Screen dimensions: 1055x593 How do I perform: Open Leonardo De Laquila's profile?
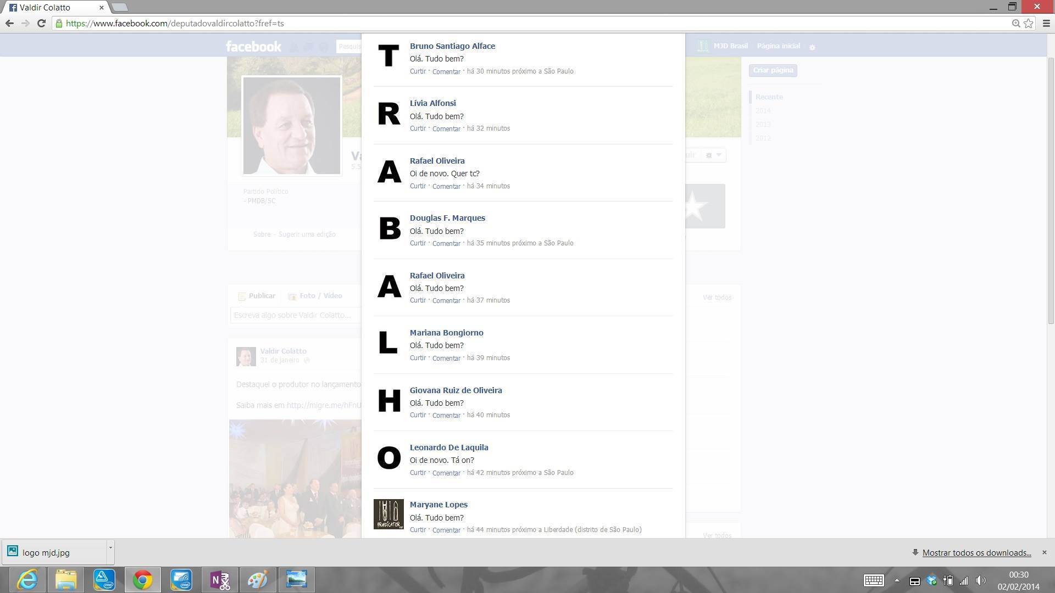pyautogui.click(x=449, y=447)
